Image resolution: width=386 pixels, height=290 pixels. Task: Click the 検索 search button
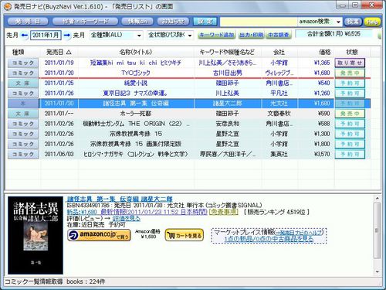tap(353, 22)
